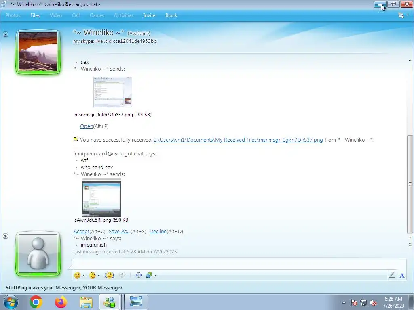Click your own default avatar picture
This screenshot has width=414, height=310.
point(38,253)
